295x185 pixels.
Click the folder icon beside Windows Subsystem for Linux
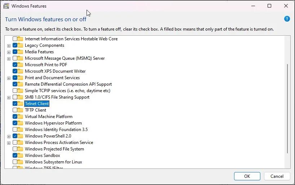pos(20,162)
